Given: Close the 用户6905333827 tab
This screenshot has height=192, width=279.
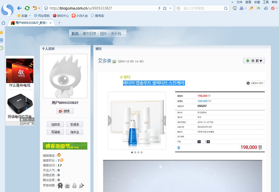Looking at the screenshot, I should [x=50, y=23].
